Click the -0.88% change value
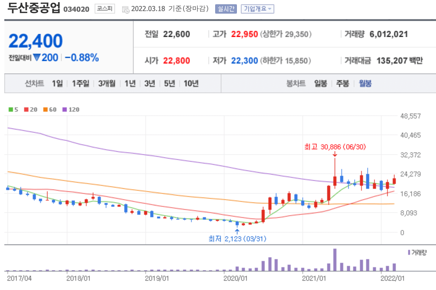Viewport: 436px width, 290px height. 82,58
